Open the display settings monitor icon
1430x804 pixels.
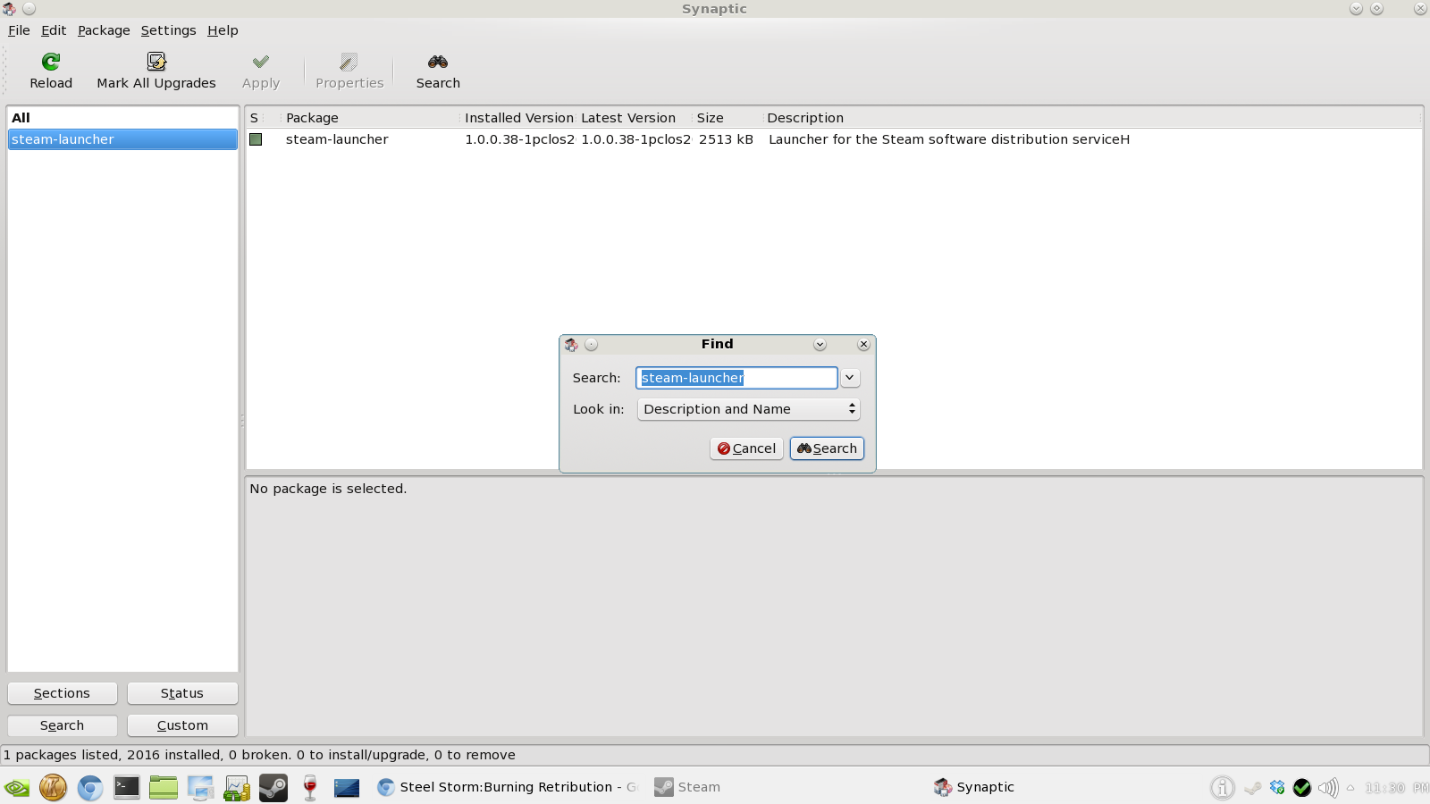(200, 787)
